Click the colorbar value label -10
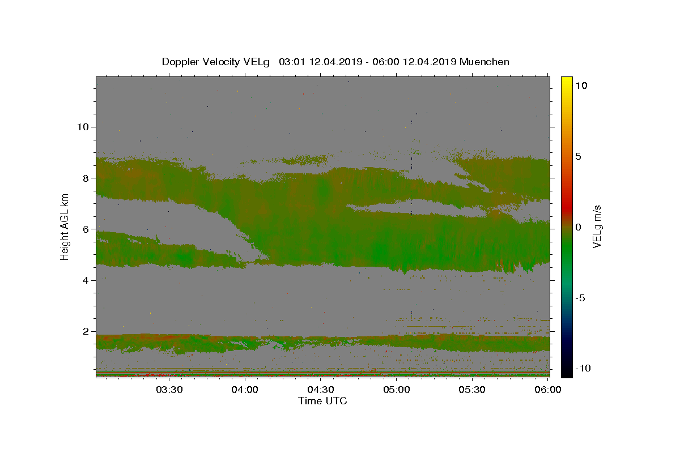680x453 pixels. pos(583,368)
